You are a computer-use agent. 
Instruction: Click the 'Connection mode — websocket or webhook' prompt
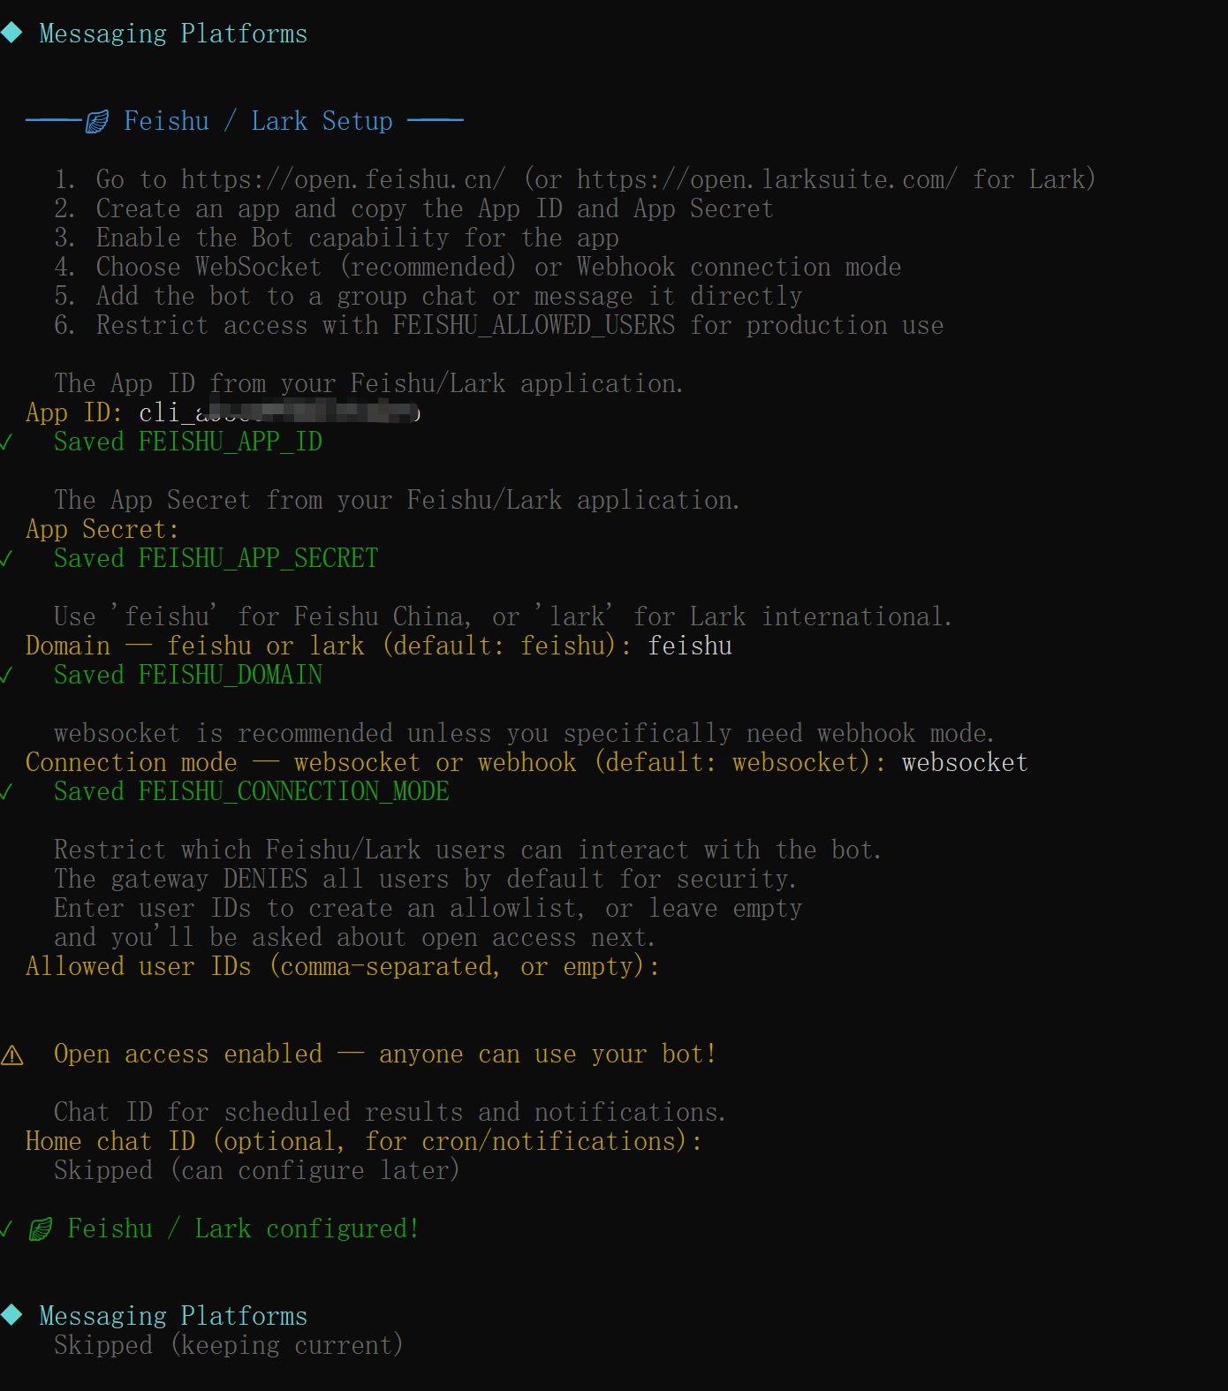457,762
